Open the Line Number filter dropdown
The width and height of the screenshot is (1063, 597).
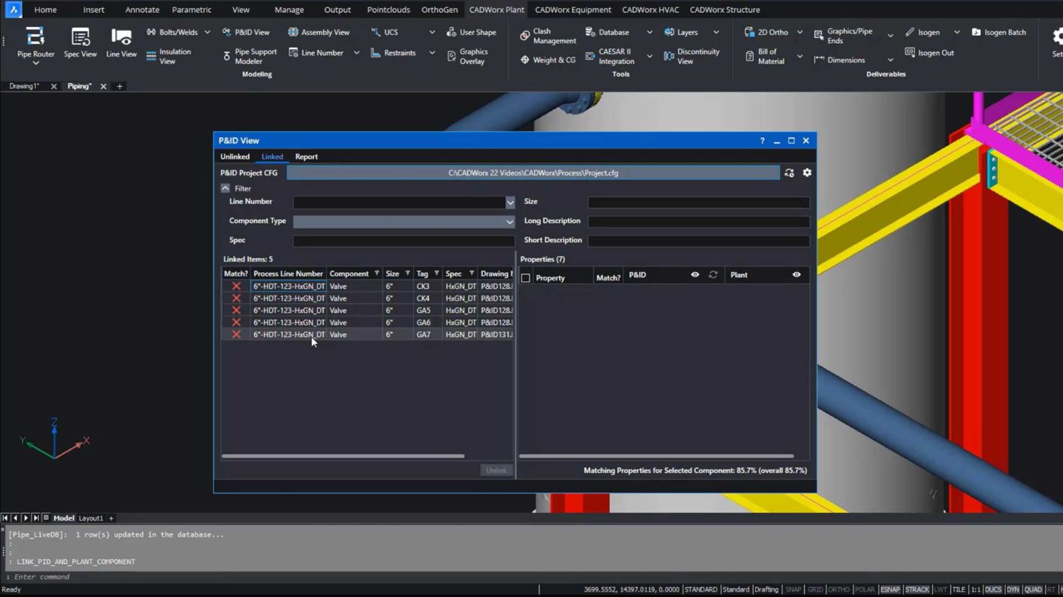pyautogui.click(x=510, y=203)
